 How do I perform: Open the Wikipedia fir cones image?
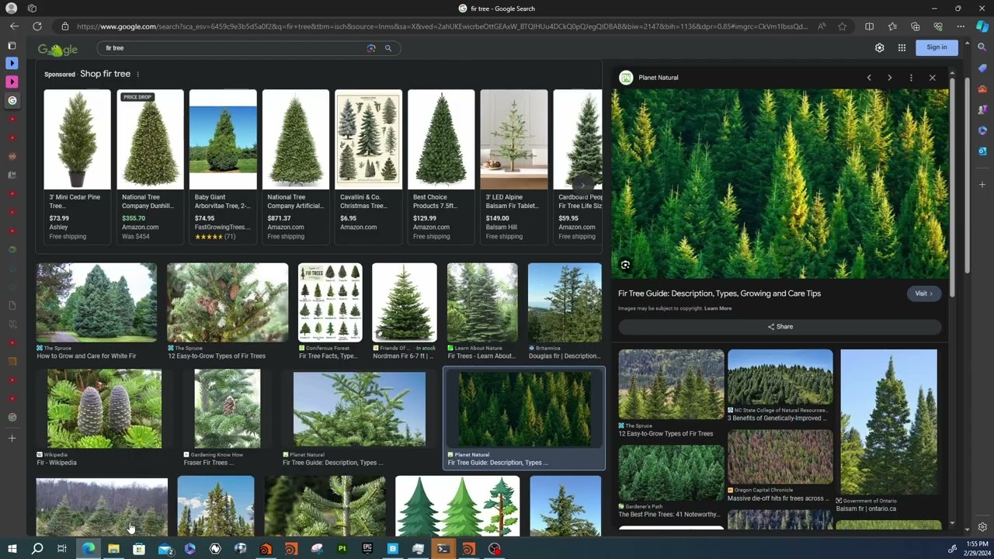[104, 409]
